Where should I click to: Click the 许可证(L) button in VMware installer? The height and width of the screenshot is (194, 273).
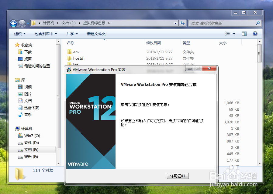178,176
